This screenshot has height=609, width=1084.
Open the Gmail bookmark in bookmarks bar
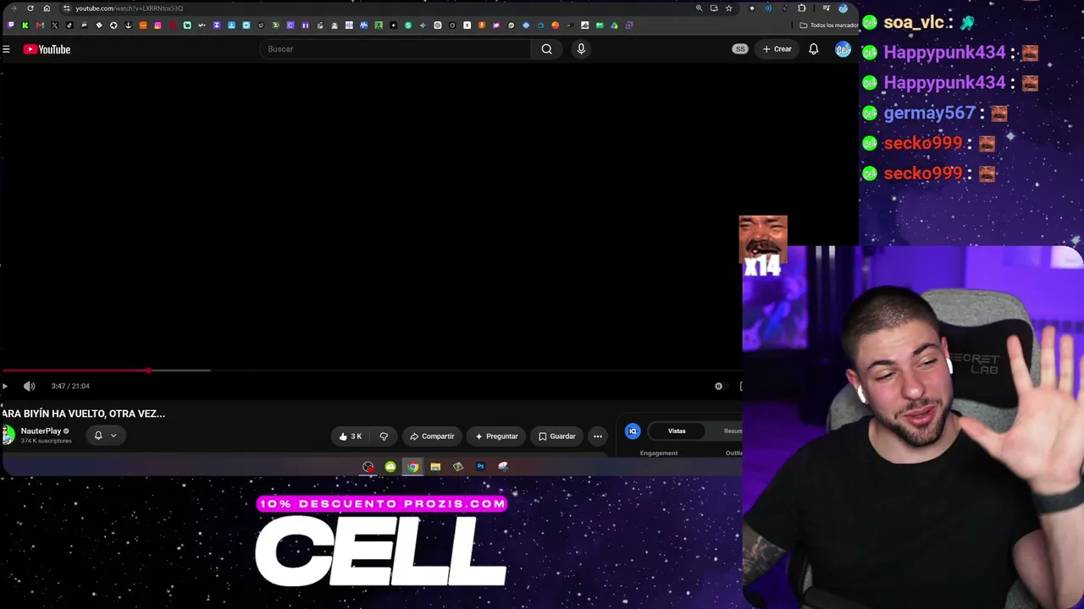[x=40, y=25]
